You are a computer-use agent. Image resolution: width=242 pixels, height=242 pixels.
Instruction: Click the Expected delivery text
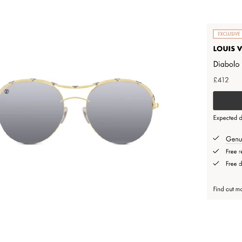tap(227, 118)
